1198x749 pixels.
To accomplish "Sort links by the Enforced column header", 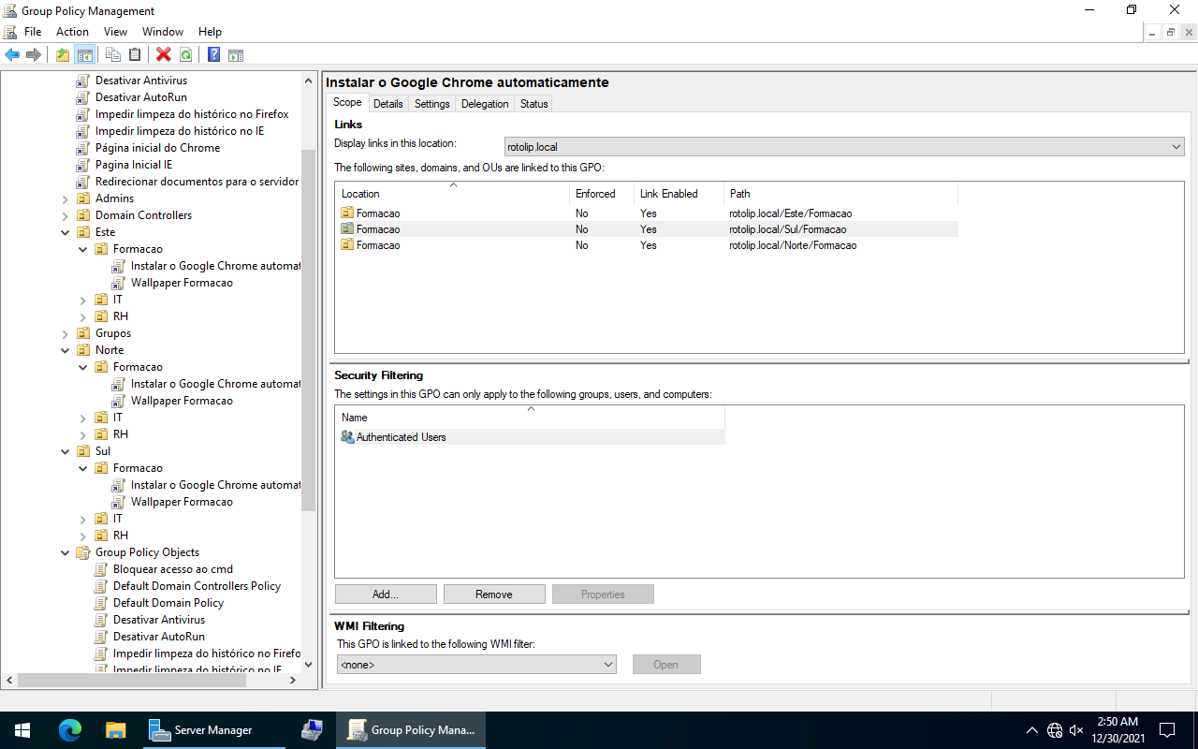I will [x=596, y=194].
